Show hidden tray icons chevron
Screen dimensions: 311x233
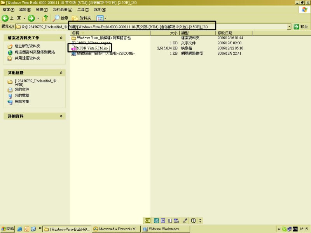tap(279, 229)
